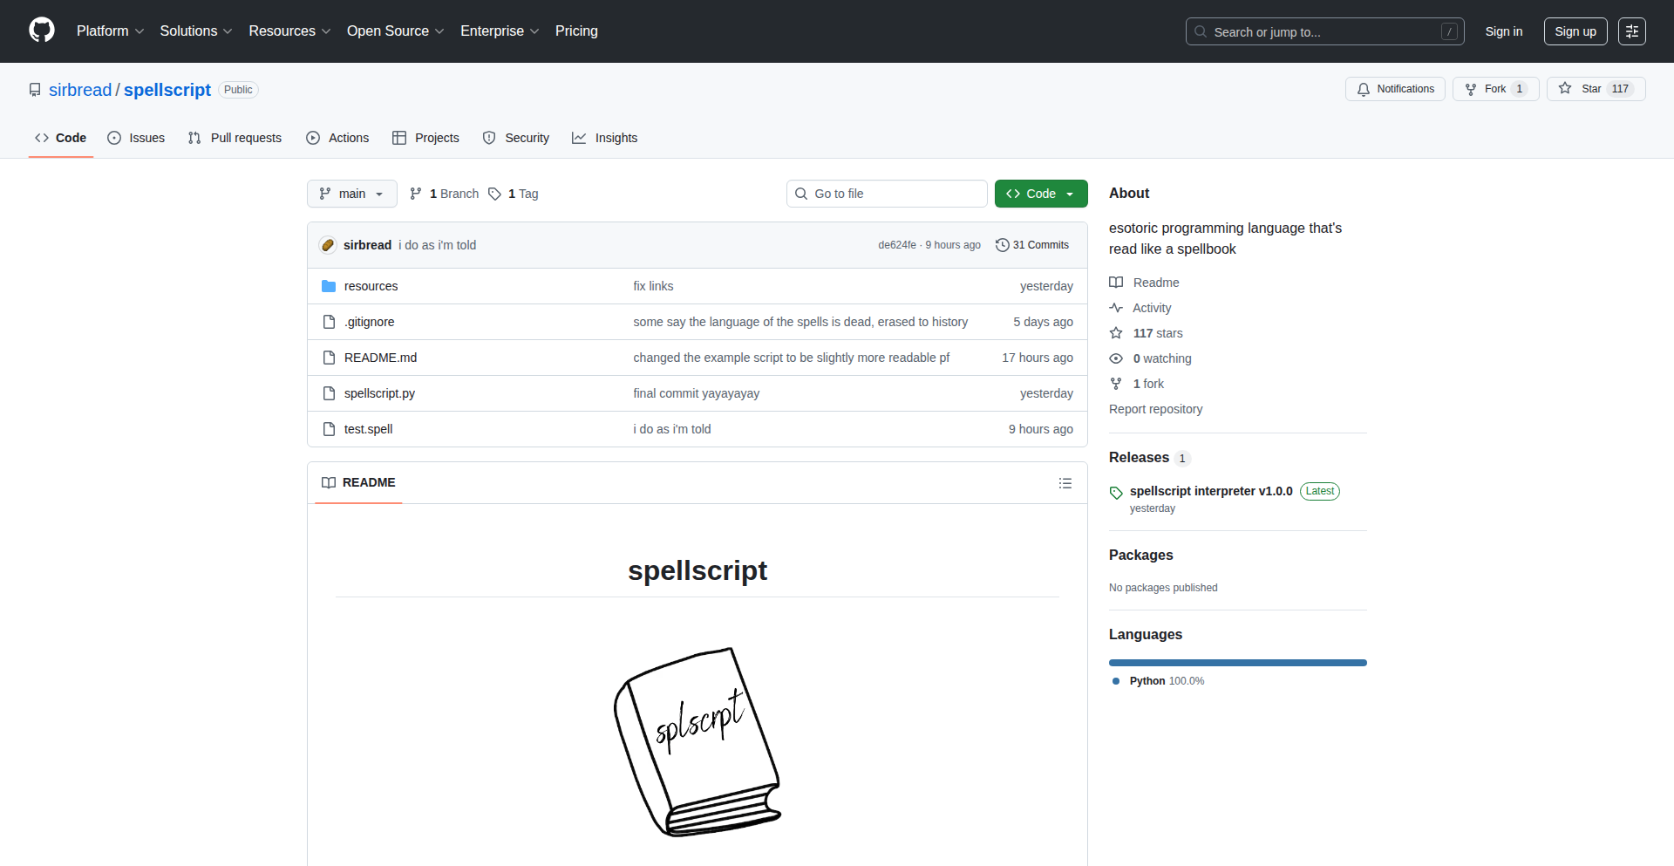1674x866 pixels.
Task: Click the 1 Tag link
Action: pos(514,194)
